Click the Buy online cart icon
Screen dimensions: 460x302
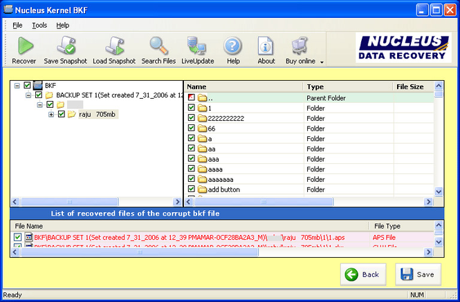(300, 46)
